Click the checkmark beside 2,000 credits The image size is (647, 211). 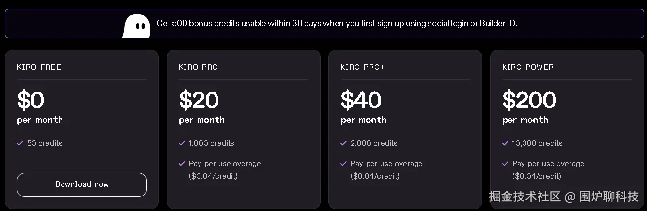343,143
